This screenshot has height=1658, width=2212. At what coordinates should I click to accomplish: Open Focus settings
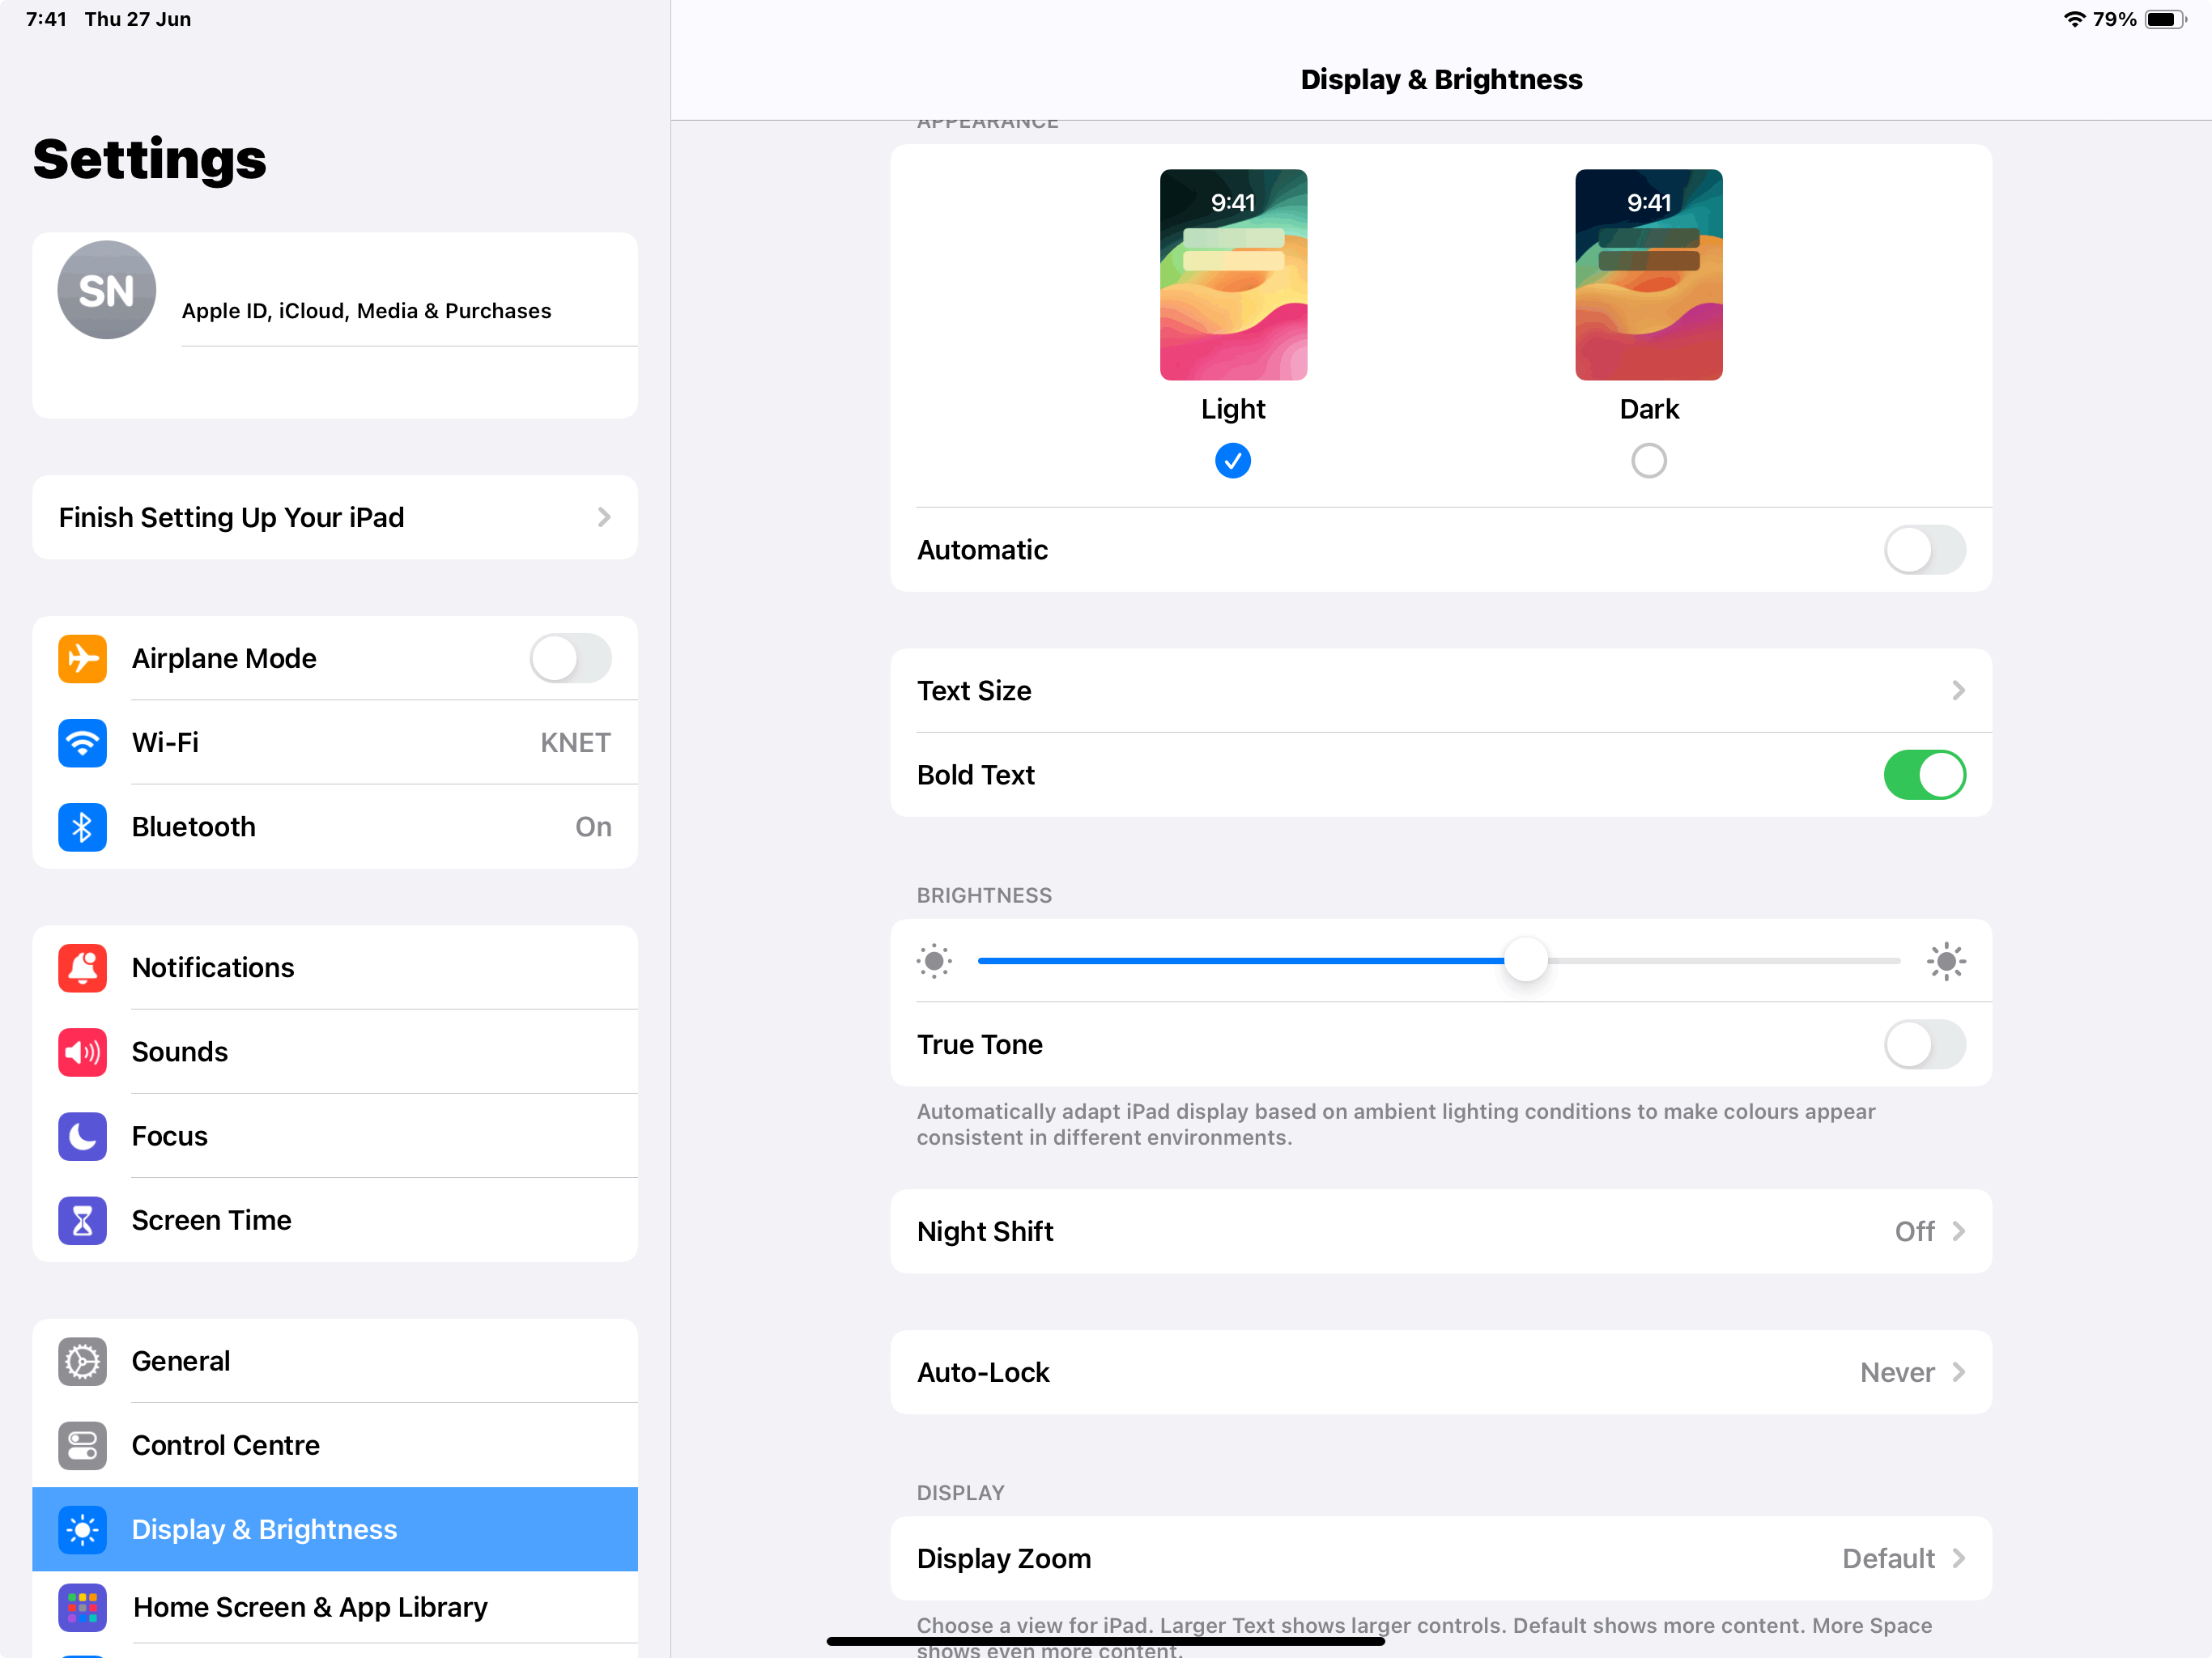click(x=335, y=1136)
